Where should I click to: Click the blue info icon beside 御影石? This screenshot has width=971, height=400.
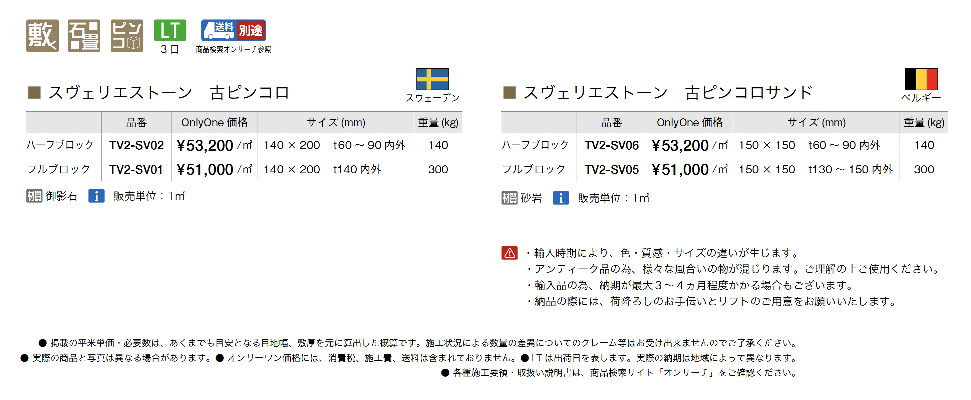[96, 196]
